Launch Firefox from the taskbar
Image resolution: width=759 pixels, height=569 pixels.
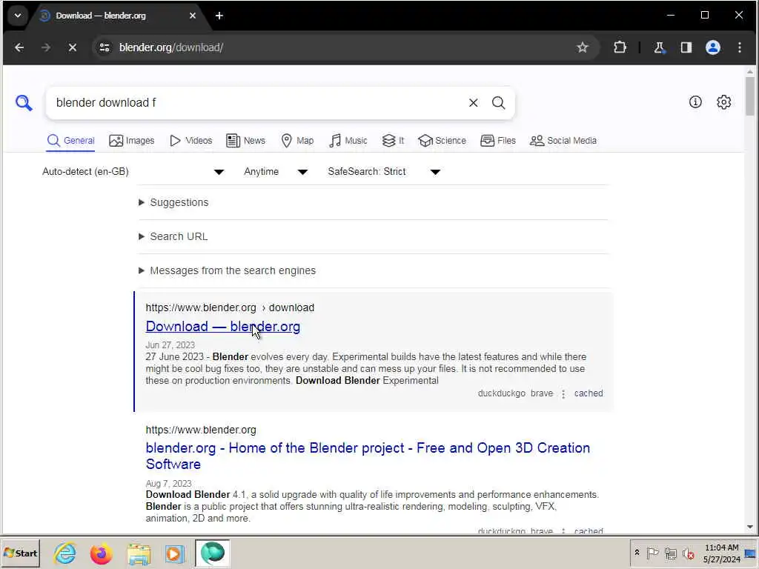click(101, 553)
